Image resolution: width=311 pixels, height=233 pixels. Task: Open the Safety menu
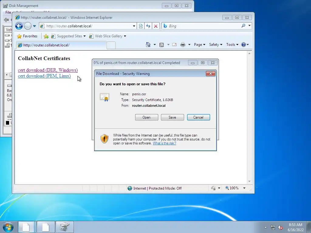tap(216, 45)
